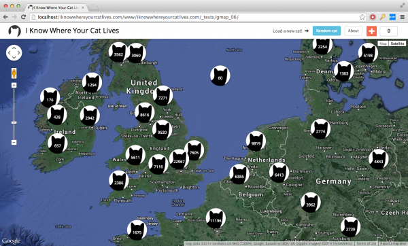This screenshot has width=408, height=246.
Task: Zoom out with the minus map button
Action: pyautogui.click(x=14, y=142)
